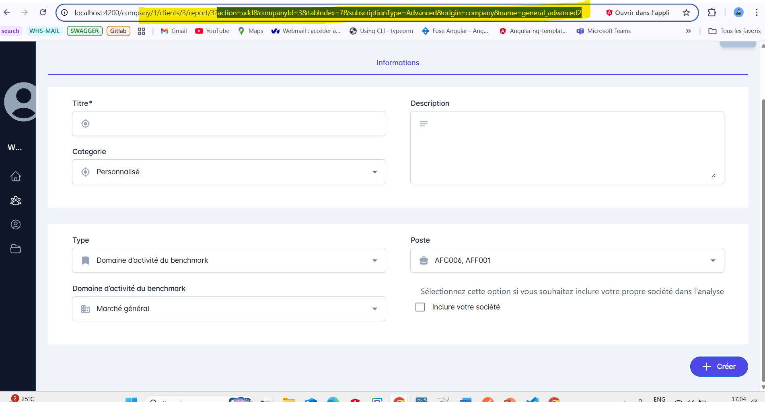Image resolution: width=765 pixels, height=402 pixels.
Task: Click the browser reload icon
Action: coord(43,12)
